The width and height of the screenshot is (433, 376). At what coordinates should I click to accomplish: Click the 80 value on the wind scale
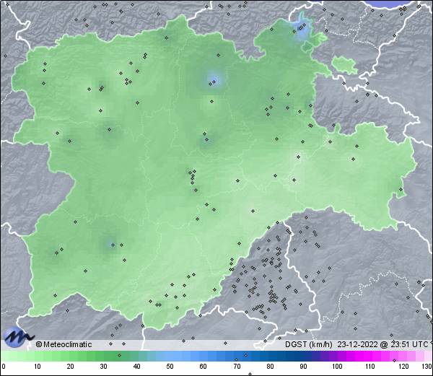point(270,367)
